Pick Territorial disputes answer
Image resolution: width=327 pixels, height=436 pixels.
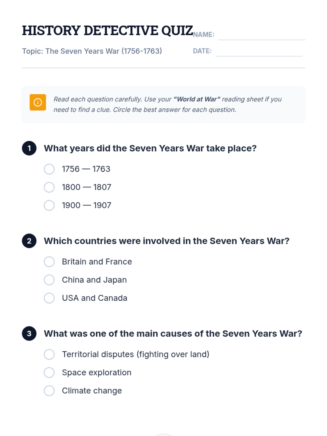[49, 354]
